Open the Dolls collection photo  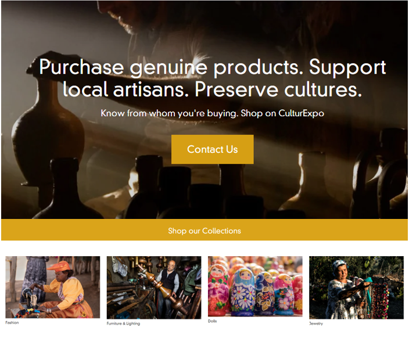(255, 286)
